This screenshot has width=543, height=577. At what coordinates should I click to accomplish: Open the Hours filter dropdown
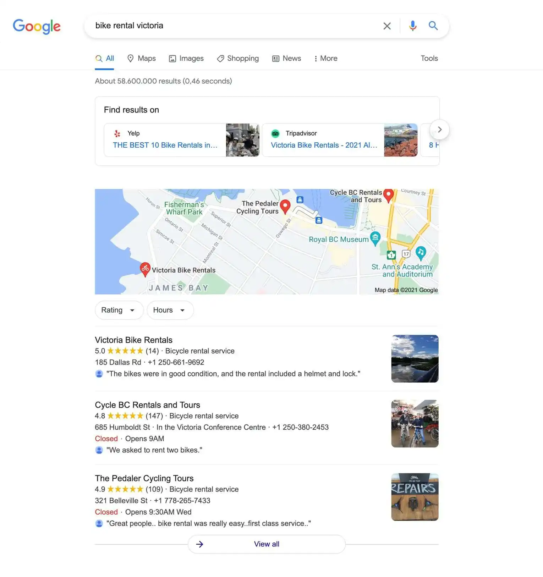coord(170,310)
